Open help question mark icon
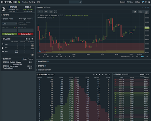The height and width of the screenshot is (121, 151). [x=146, y=2]
